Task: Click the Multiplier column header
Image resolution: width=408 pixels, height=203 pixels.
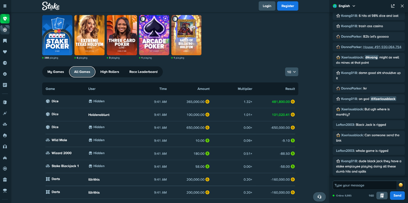Action: (x=245, y=89)
